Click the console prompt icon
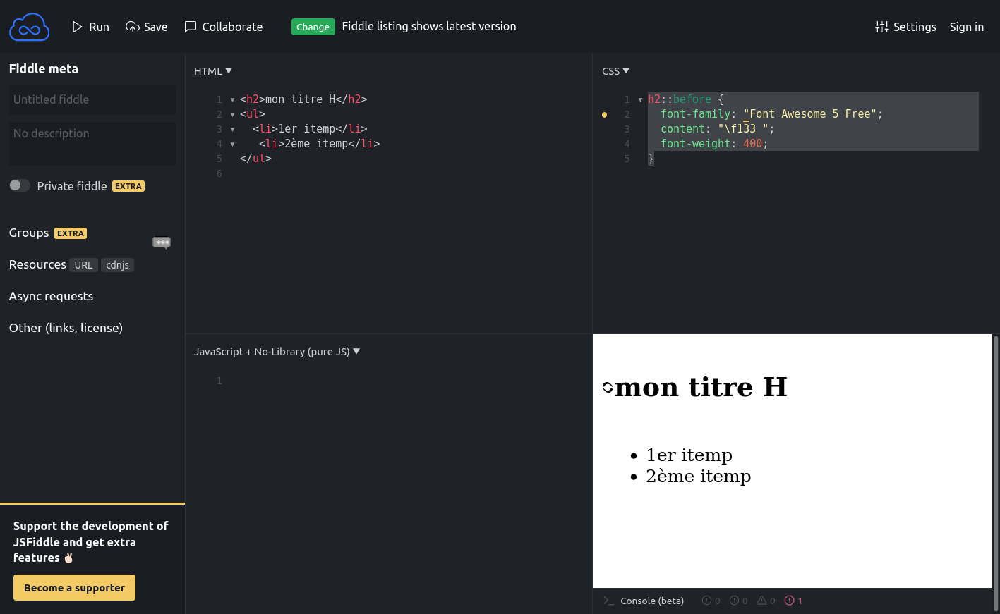This screenshot has height=614, width=1000. [608, 601]
